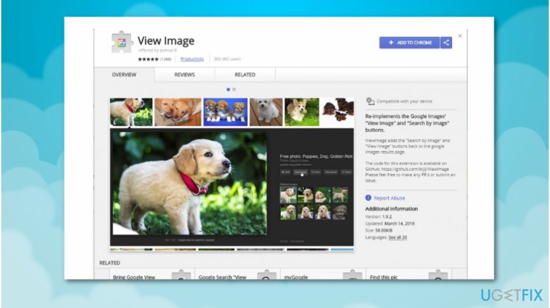Click the Additional Information heading
This screenshot has width=550, height=308.
pos(392,209)
